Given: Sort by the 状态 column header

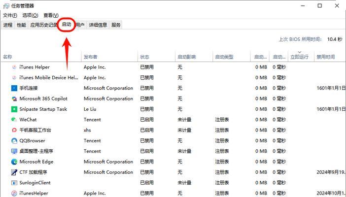Looking at the screenshot, I should click(156, 57).
